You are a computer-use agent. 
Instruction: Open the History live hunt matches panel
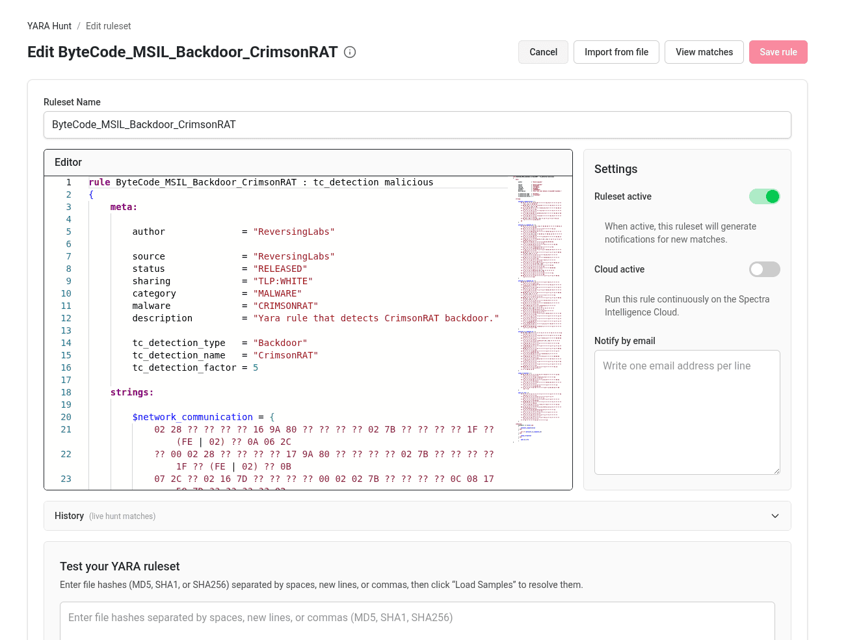coord(417,516)
